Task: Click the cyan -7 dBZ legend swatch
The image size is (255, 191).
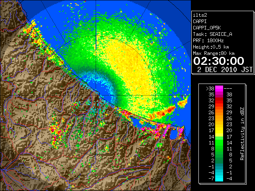Action: (x=219, y=179)
